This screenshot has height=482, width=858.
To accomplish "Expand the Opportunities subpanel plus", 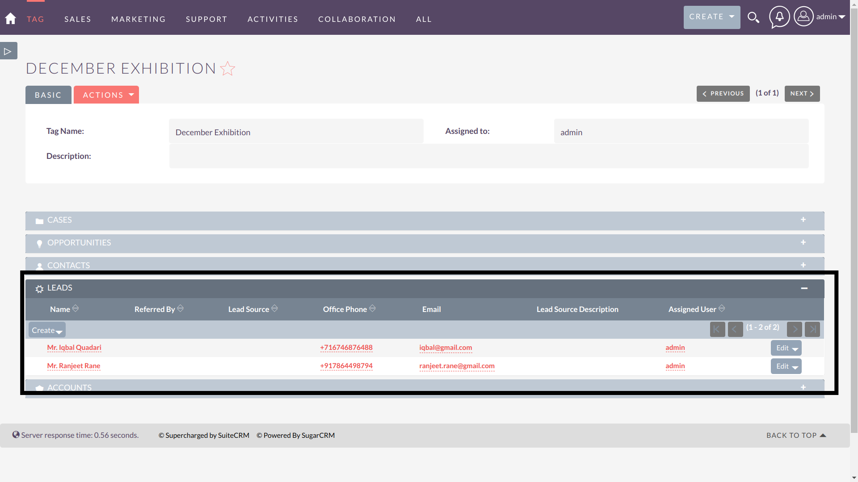I will coord(803,242).
